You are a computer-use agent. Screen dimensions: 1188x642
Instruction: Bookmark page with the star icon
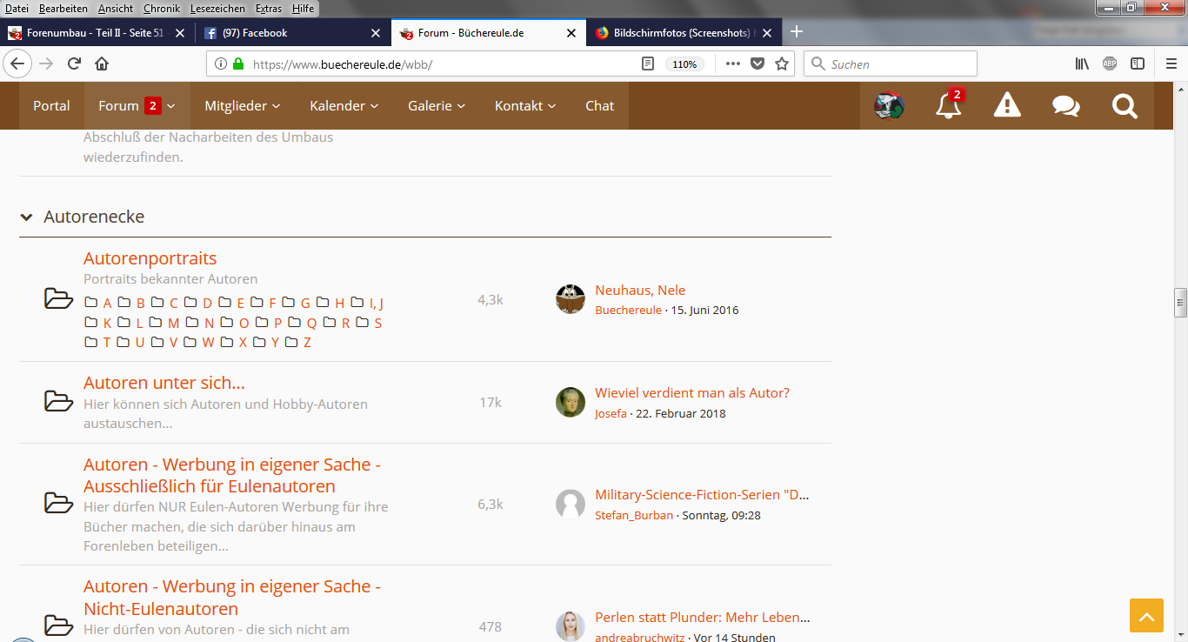click(x=781, y=64)
